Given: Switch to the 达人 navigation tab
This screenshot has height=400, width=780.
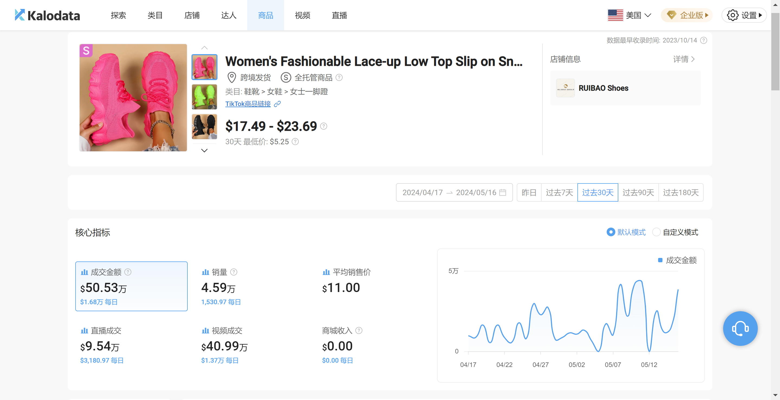Looking at the screenshot, I should [x=229, y=15].
